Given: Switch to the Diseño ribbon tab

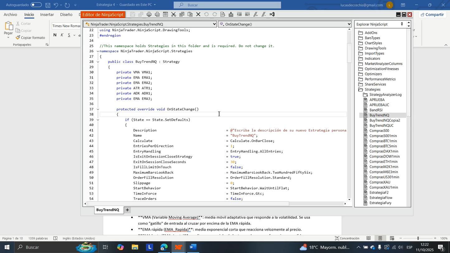Looking at the screenshot, I should 66,15.
